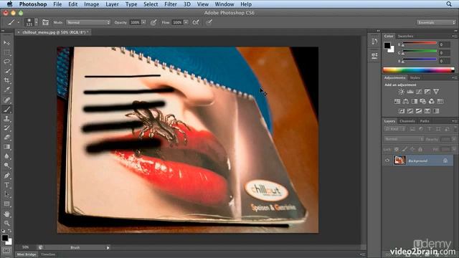This screenshot has width=459, height=258.
Task: Open the status bar info arrow
Action: pos(108,248)
